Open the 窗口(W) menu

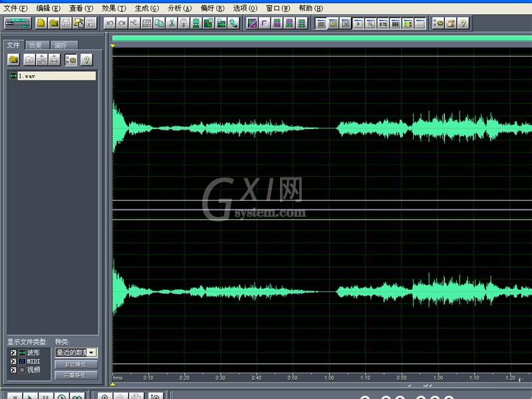point(278,8)
